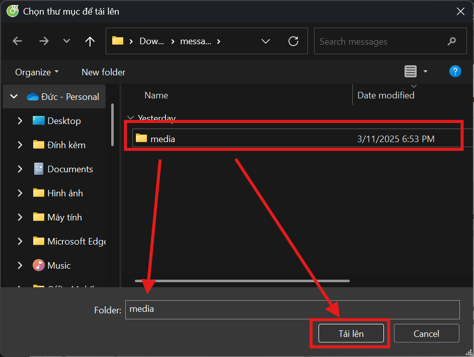
Task: Collapse Đức - Personal OneDrive tree
Action: pyautogui.click(x=14, y=96)
